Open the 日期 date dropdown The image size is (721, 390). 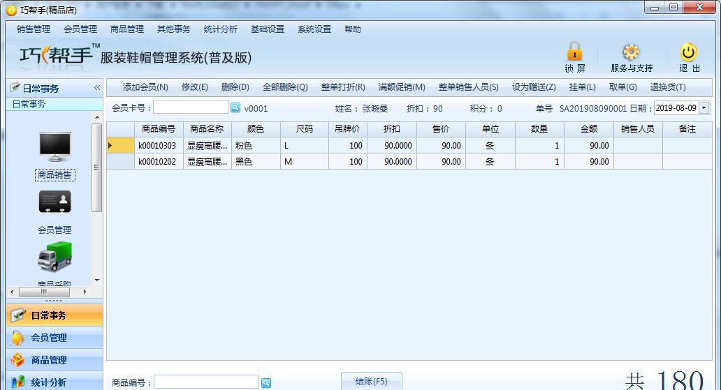[704, 108]
